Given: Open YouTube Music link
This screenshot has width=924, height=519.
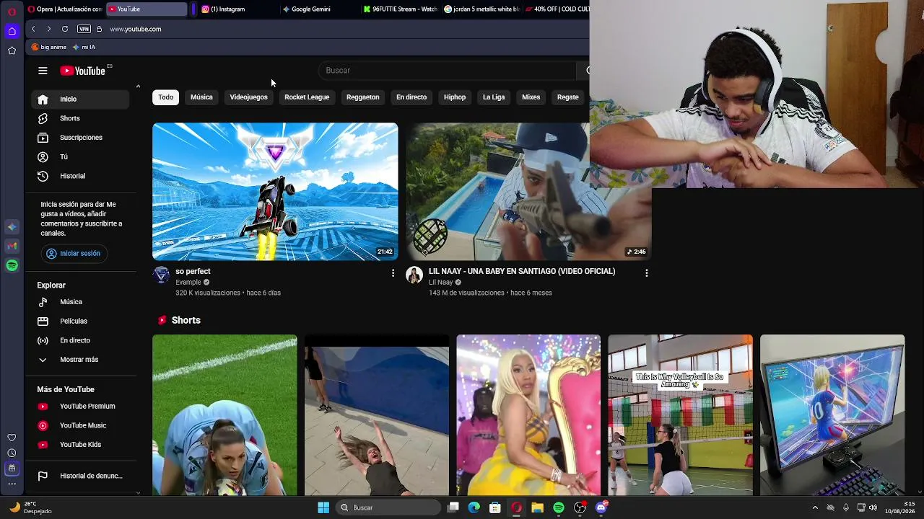Looking at the screenshot, I should [79, 425].
